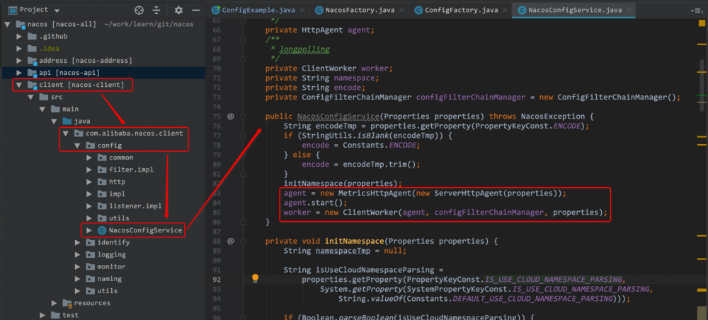The width and height of the screenshot is (708, 320).
Task: Click the @ gutter icon on line 75
Action: tap(230, 117)
